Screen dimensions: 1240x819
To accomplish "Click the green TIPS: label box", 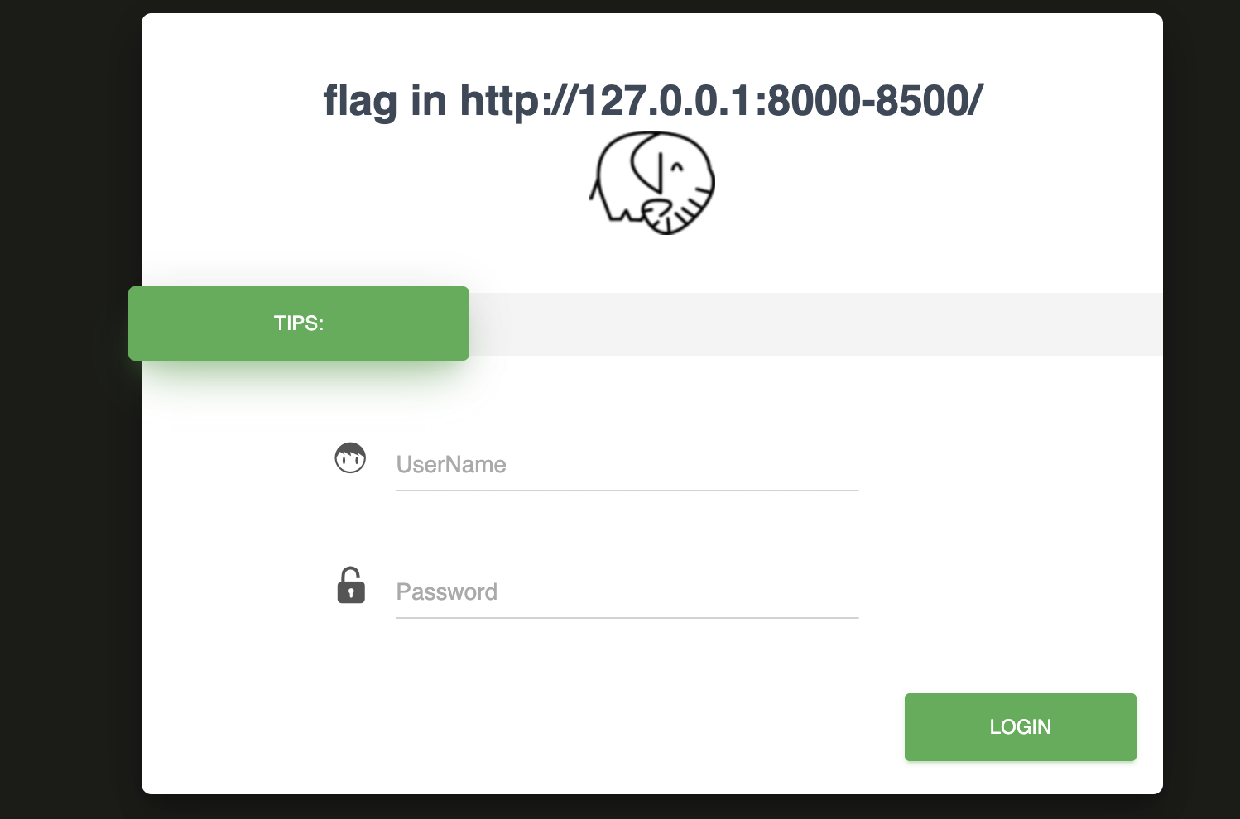I will [x=299, y=323].
